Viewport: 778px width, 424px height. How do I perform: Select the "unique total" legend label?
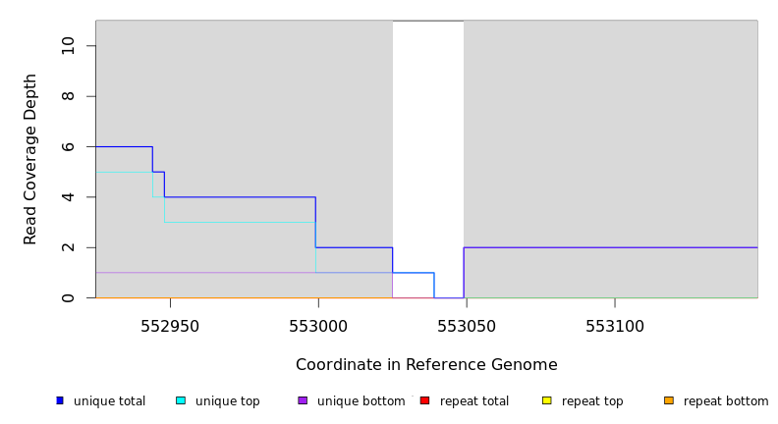109,401
